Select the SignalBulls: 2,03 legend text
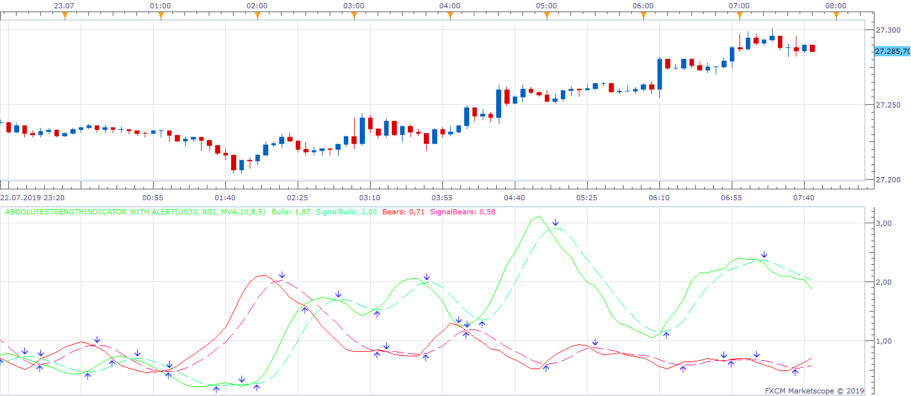Image resolution: width=911 pixels, height=396 pixels. point(346,212)
